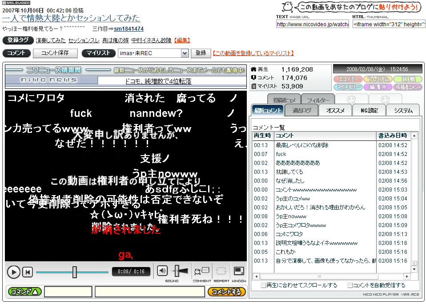Open the マイリスト dropdown showing imas・未REC
Screen dimensions: 426x304
153,53
